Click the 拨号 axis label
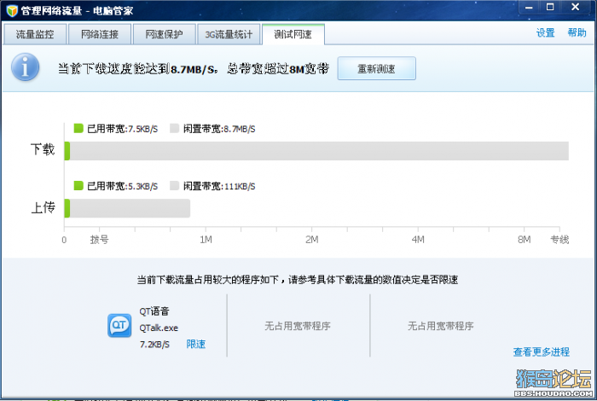This screenshot has height=401, width=597. (x=100, y=240)
